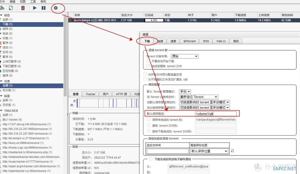Sort by 剩余时间 column header

(290, 15)
